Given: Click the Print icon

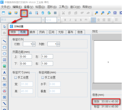Looking at the screenshot, I should click(x=30, y=13).
